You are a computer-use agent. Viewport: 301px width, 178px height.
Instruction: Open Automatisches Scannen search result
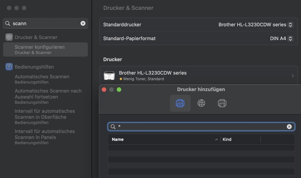pyautogui.click(x=42, y=79)
